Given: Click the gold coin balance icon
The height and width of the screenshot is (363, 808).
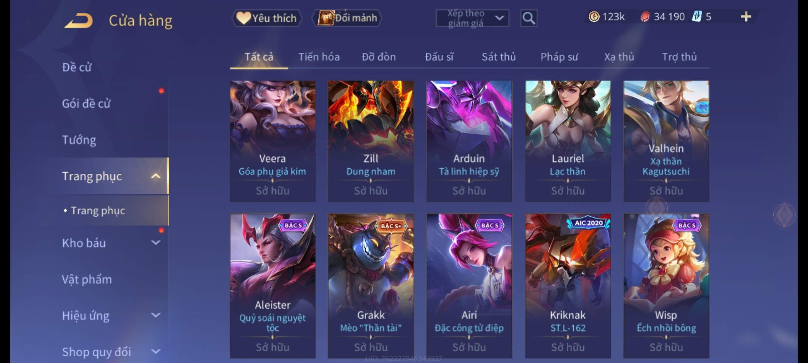Looking at the screenshot, I should click(x=594, y=16).
